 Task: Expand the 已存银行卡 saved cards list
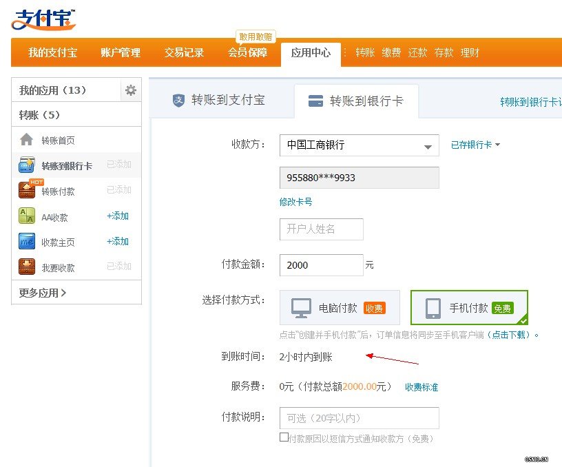tap(475, 145)
